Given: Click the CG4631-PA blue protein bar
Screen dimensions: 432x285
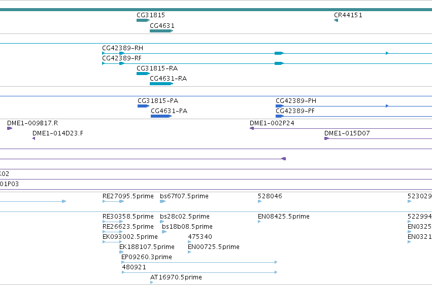Looking at the screenshot, I should pyautogui.click(x=161, y=116).
